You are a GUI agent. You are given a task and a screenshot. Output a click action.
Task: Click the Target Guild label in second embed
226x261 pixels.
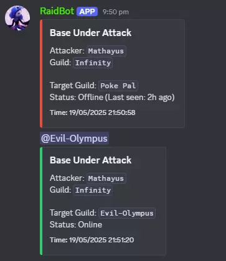pos(73,213)
